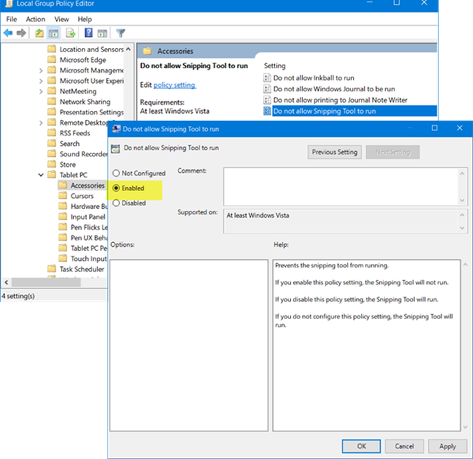Select the Hardware Bu tree folder
Viewport: 473px width, 459px height.
click(89, 206)
